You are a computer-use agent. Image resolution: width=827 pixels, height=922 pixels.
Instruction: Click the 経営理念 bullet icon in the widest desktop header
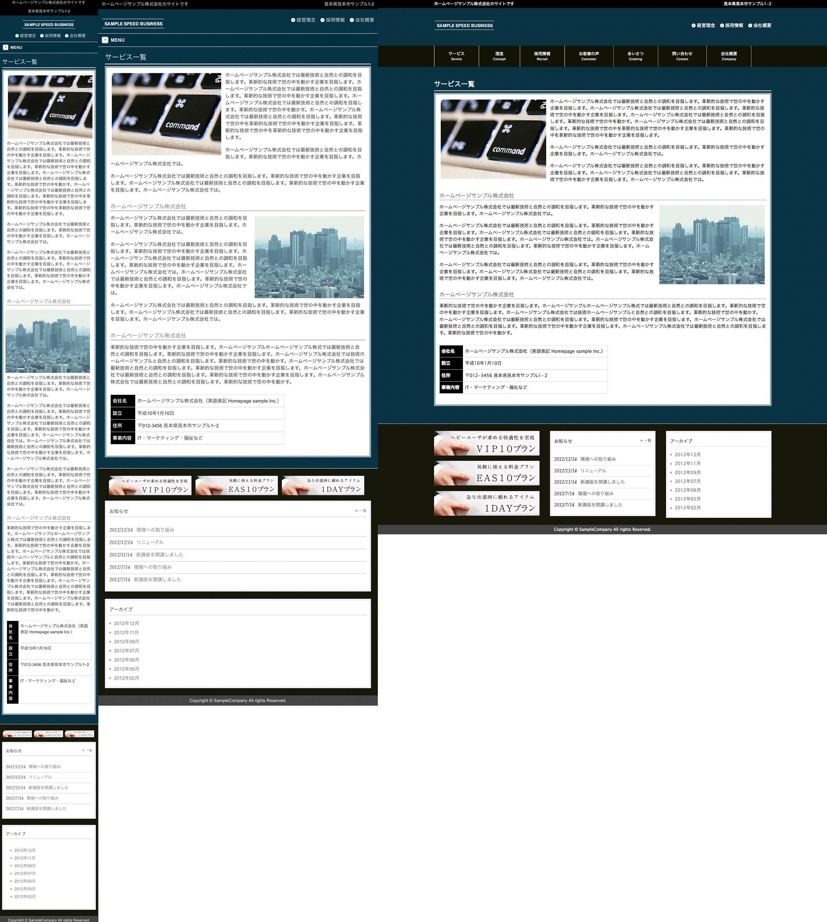point(693,25)
